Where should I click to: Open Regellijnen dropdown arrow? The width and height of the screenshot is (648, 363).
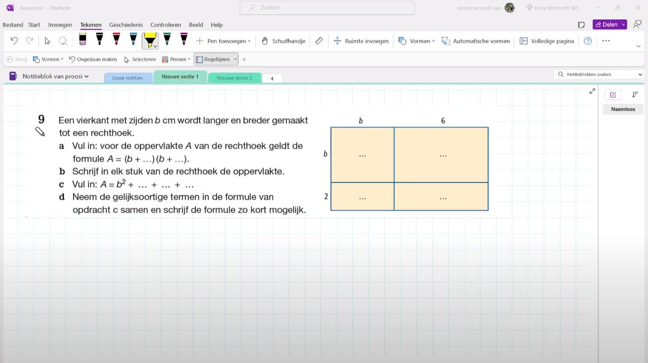[235, 59]
